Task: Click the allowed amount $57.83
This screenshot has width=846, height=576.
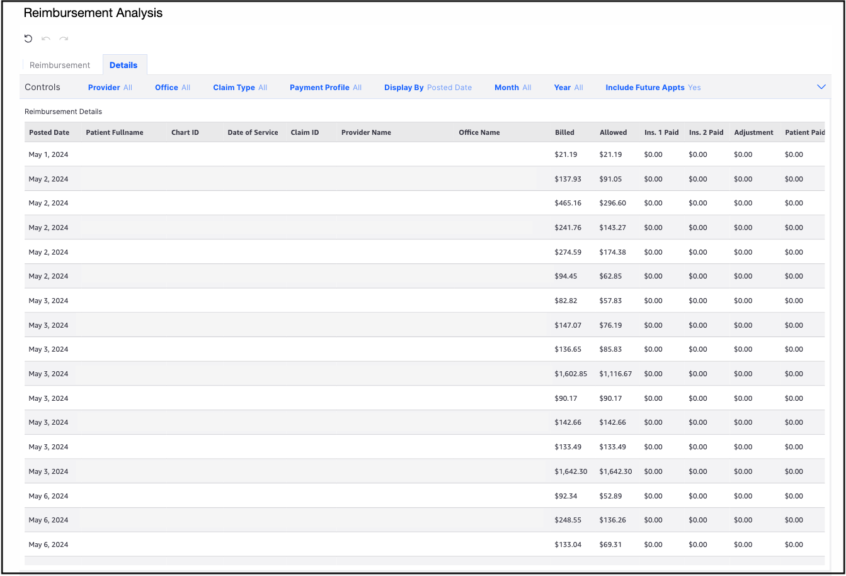Action: (x=610, y=301)
